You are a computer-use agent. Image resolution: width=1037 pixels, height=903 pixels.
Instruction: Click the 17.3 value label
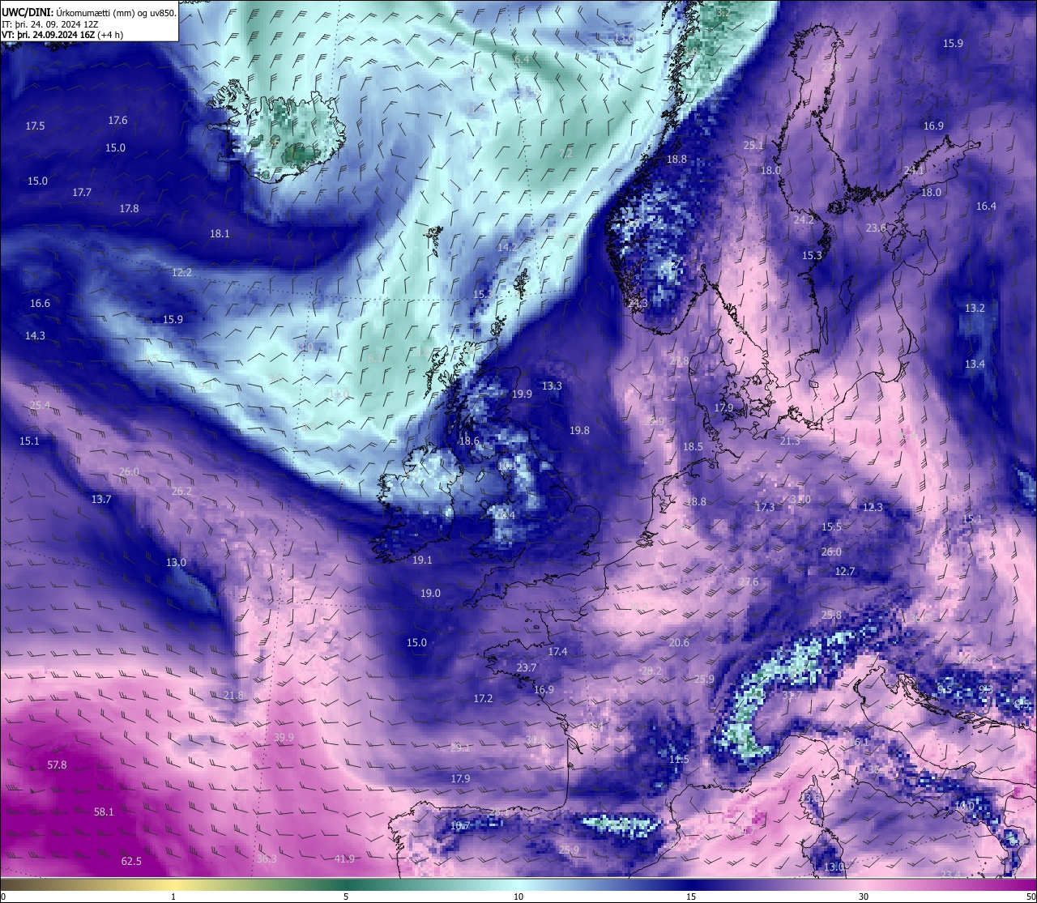pyautogui.click(x=765, y=508)
